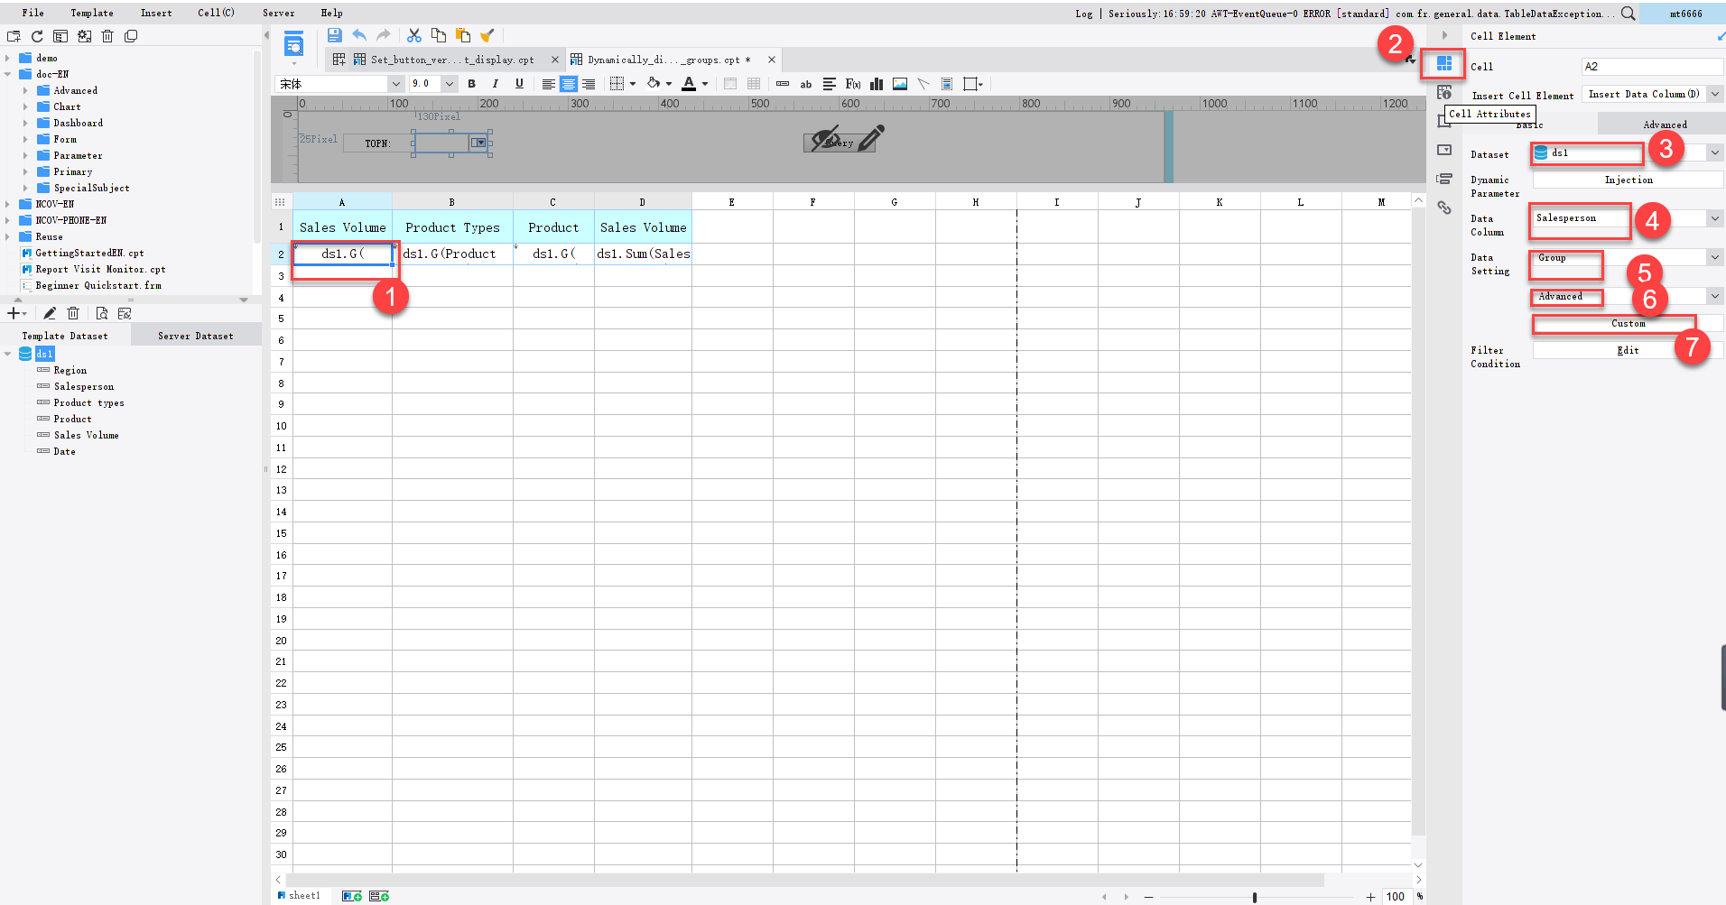Open the chart insertion tool on the toolbar
The height and width of the screenshot is (905, 1726).
tap(876, 83)
